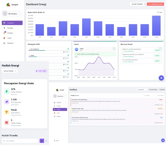Open Ringkasan in the dashboard sidebar

(x=10, y=43)
